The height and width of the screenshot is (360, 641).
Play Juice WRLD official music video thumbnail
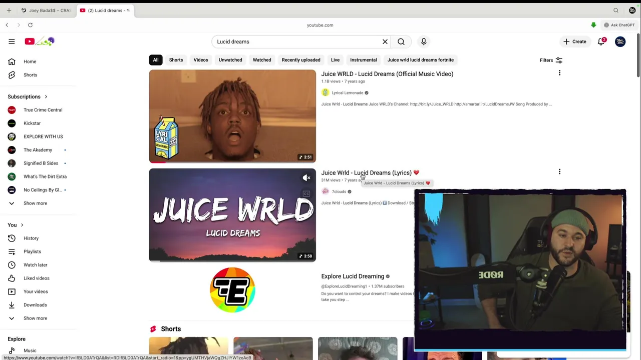pyautogui.click(x=232, y=116)
